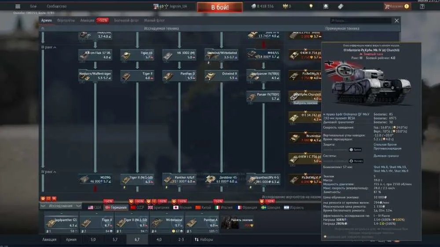
Task: Select the premium Brummbär vehicle
Action: (x=305, y=138)
